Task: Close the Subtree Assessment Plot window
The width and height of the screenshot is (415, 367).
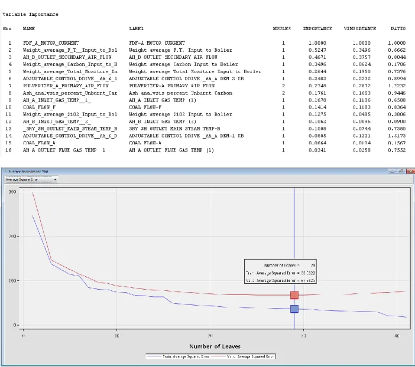Action: 410,171
